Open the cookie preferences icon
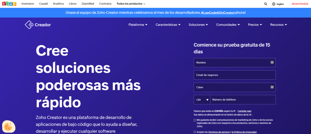The height and width of the screenshot is (134, 311). pyautogui.click(x=9, y=126)
